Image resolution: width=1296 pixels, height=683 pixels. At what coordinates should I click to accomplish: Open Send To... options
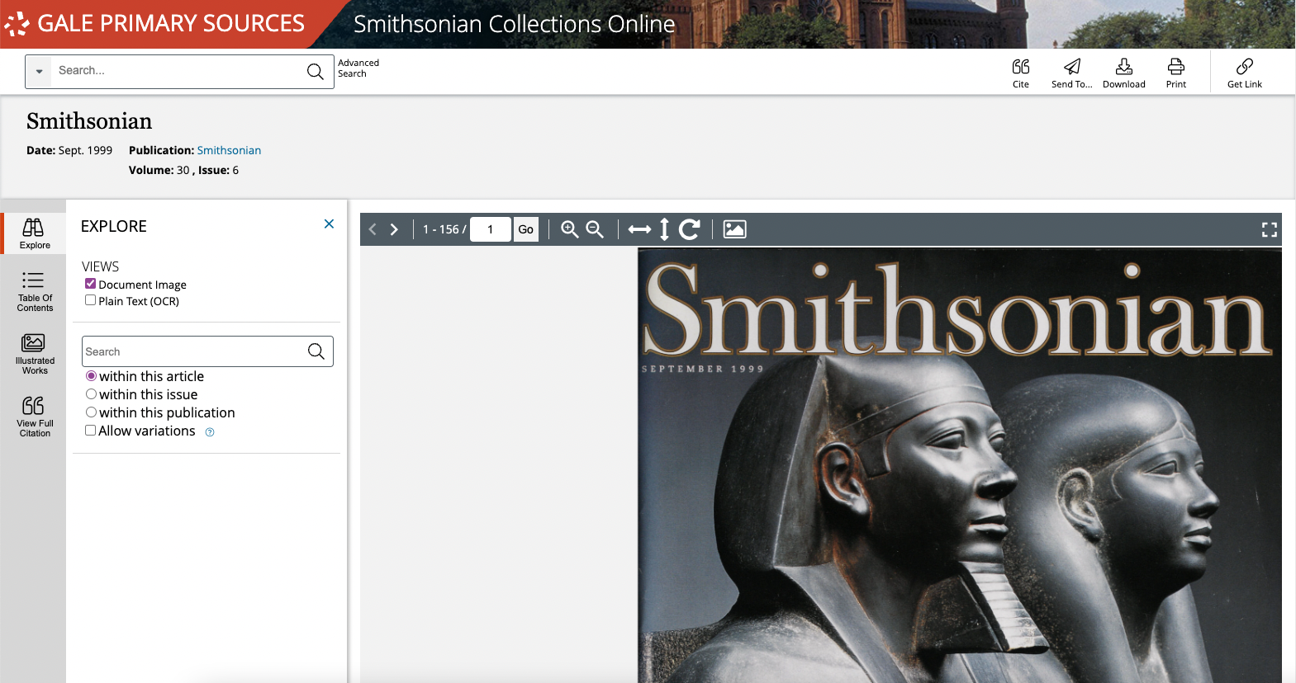(1072, 73)
